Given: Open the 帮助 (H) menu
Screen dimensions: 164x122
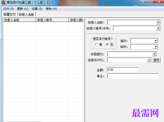Looking at the screenshot, I should [x=51, y=9].
